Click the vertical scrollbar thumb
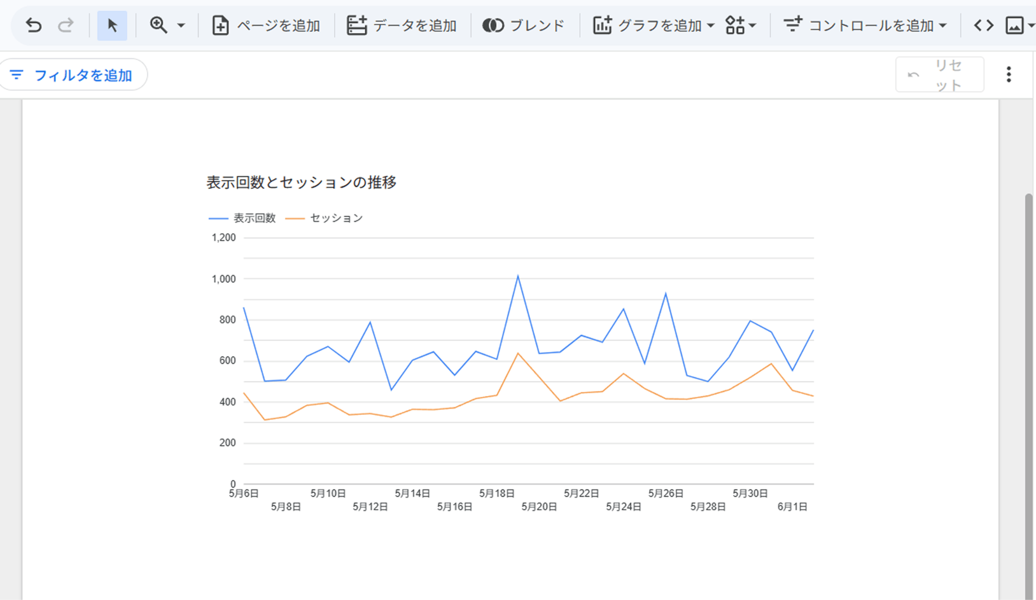The height and width of the screenshot is (600, 1036). (x=1028, y=396)
